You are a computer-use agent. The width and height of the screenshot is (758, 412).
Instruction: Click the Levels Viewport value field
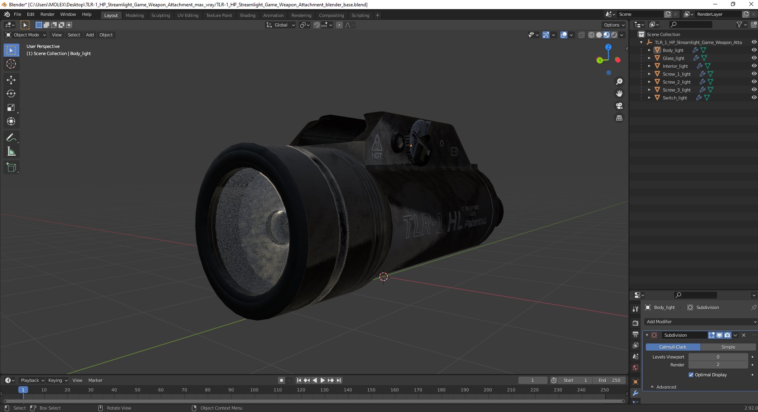[x=718, y=357]
